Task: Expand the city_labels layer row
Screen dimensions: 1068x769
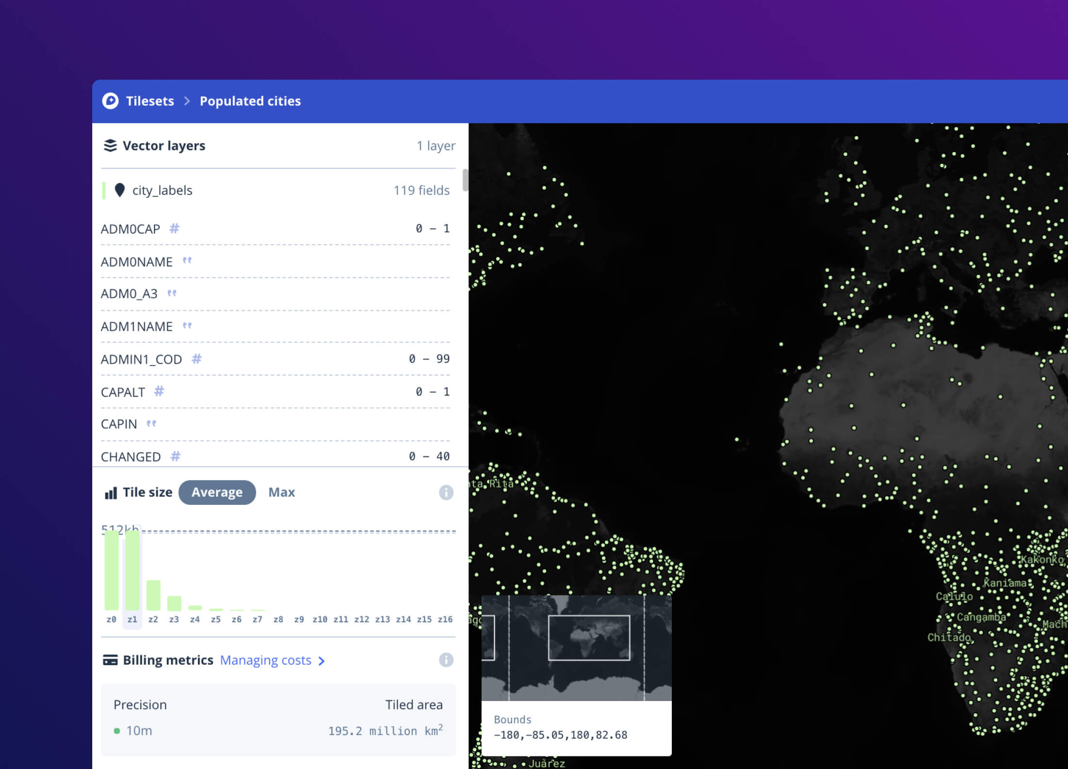Action: click(x=162, y=190)
